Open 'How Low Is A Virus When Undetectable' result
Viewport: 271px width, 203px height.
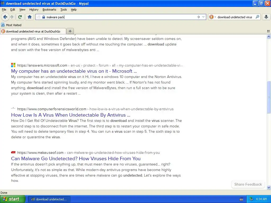70,115
